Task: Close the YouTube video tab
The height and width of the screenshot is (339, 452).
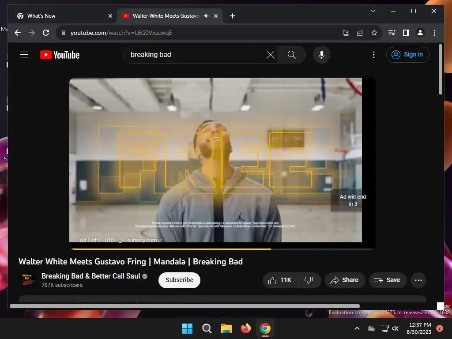Action: click(215, 16)
